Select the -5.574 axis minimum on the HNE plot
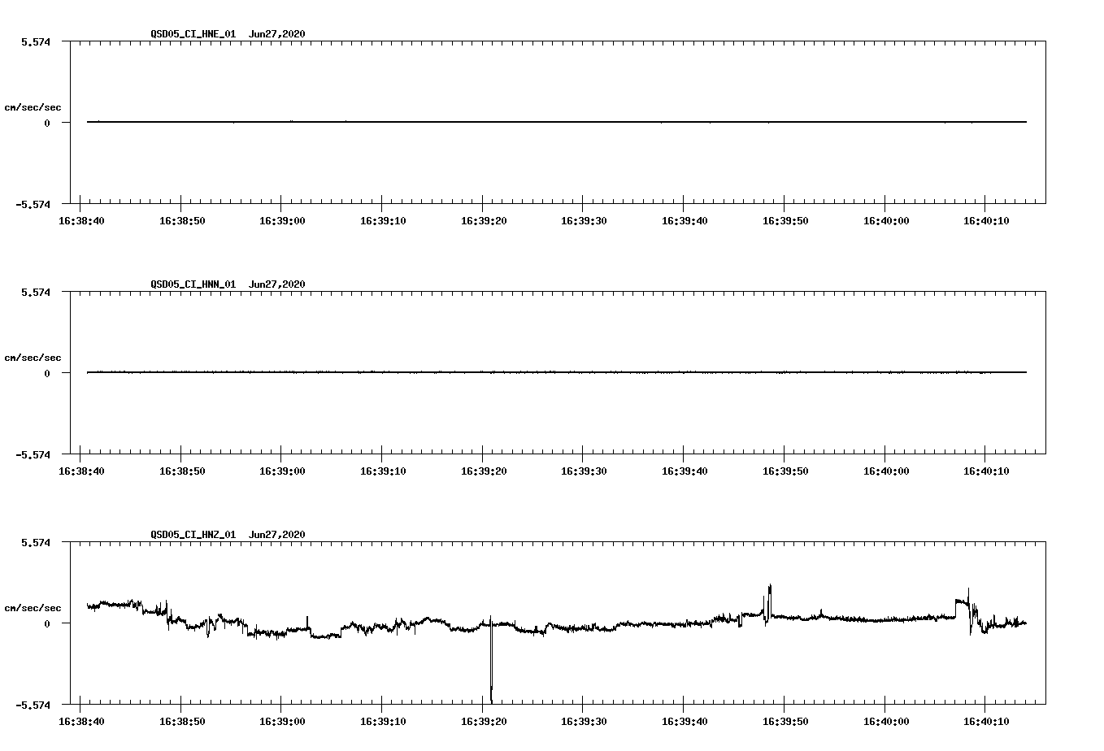Screen dimensions: 1104x751 pyautogui.click(x=33, y=204)
